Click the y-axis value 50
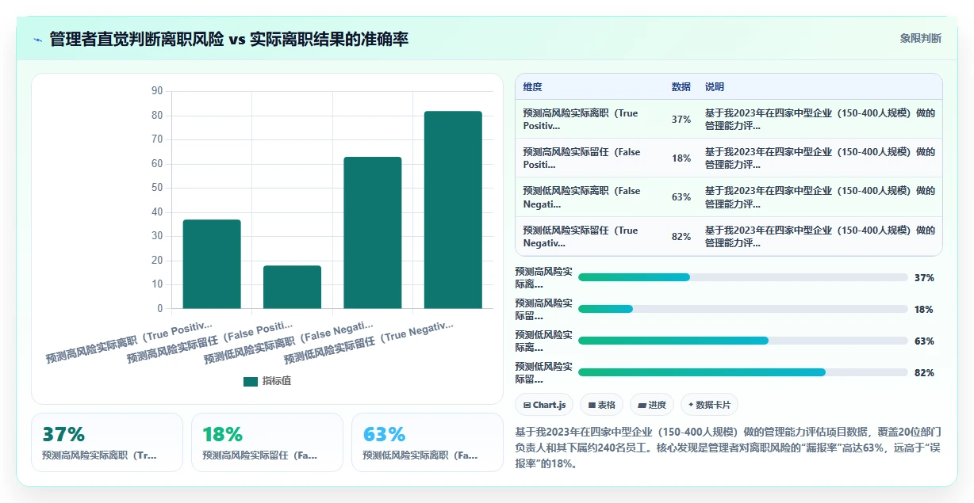Image resolution: width=974 pixels, height=503 pixels. (x=156, y=188)
